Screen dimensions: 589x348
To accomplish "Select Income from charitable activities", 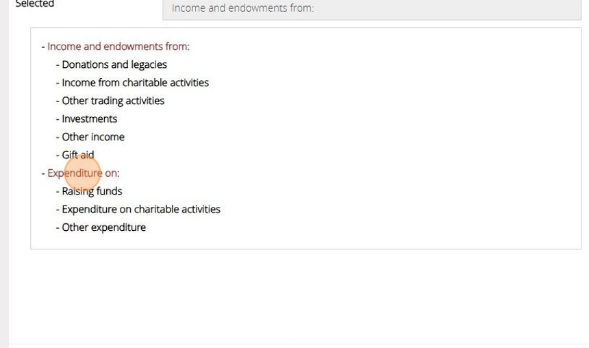I will pos(135,82).
